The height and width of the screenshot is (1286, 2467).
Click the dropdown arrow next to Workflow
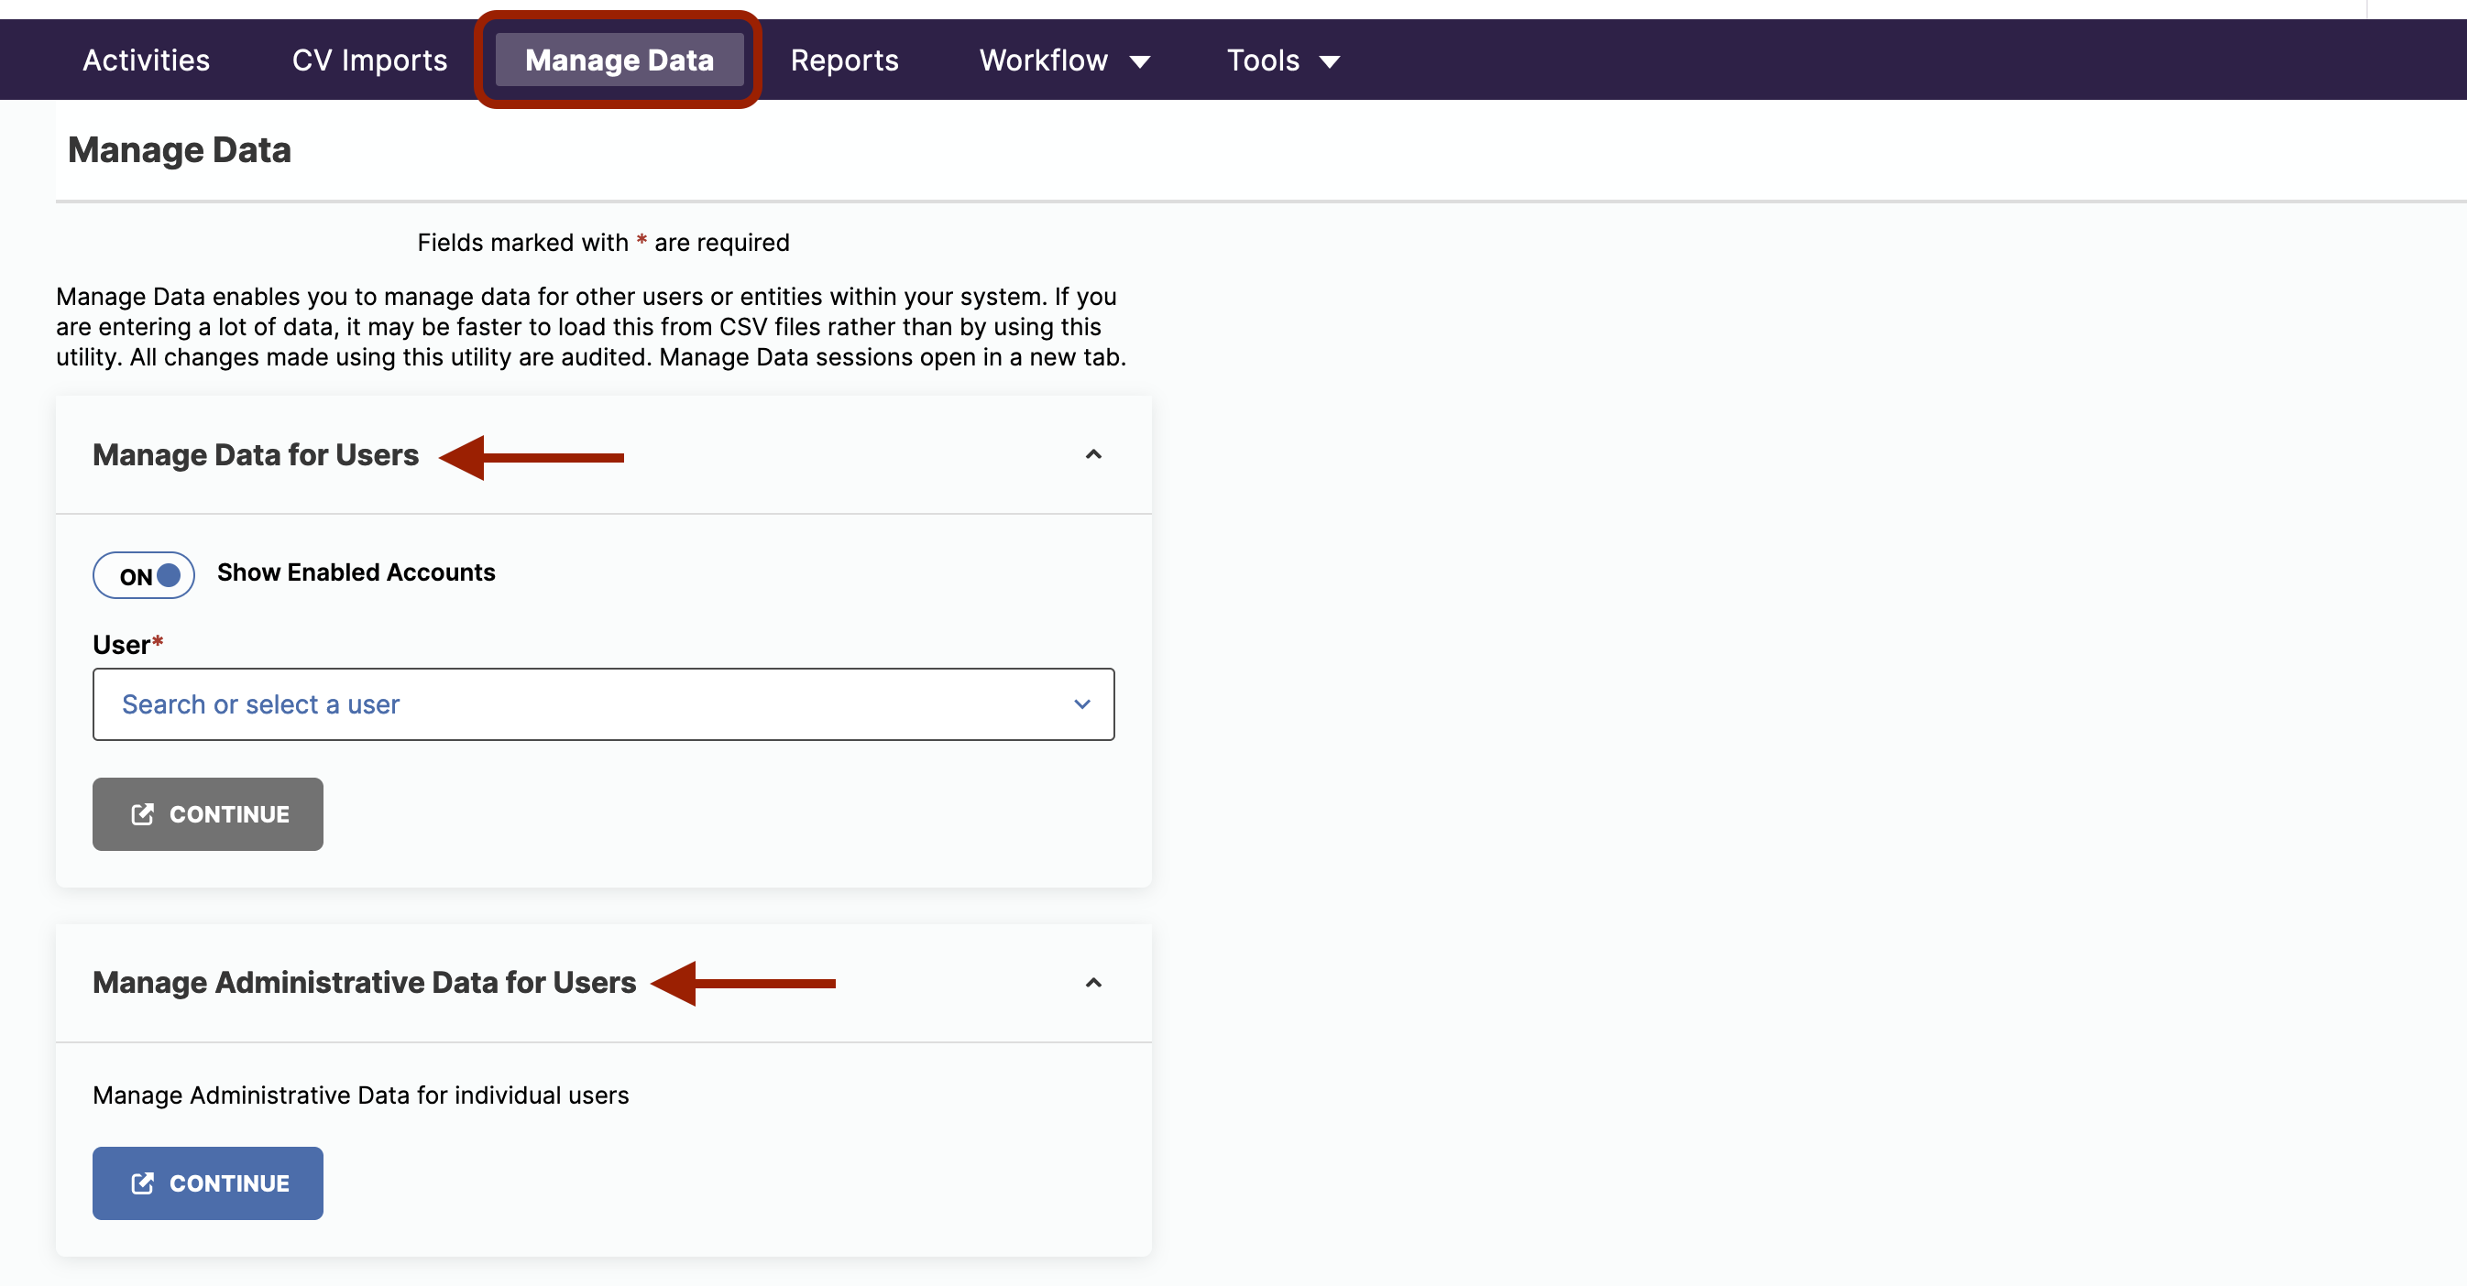[1141, 60]
